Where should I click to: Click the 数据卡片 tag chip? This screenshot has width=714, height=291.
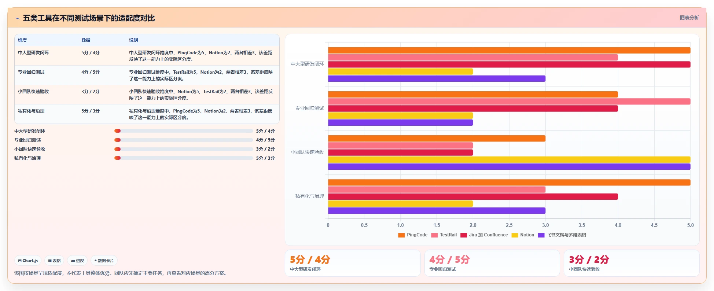[x=104, y=261]
